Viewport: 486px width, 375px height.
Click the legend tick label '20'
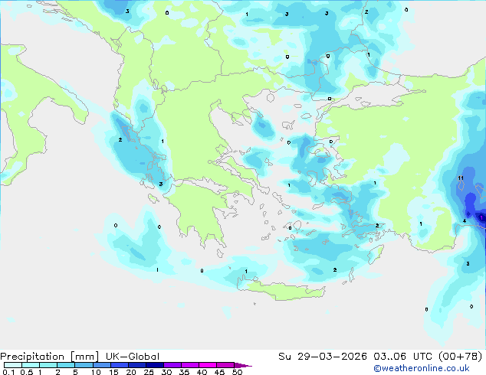click(131, 372)
